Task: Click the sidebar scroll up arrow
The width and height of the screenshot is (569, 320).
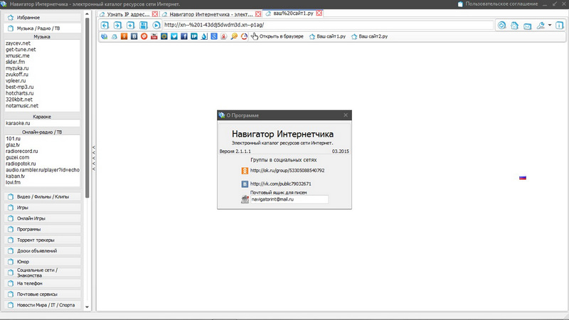Action: coord(87,14)
